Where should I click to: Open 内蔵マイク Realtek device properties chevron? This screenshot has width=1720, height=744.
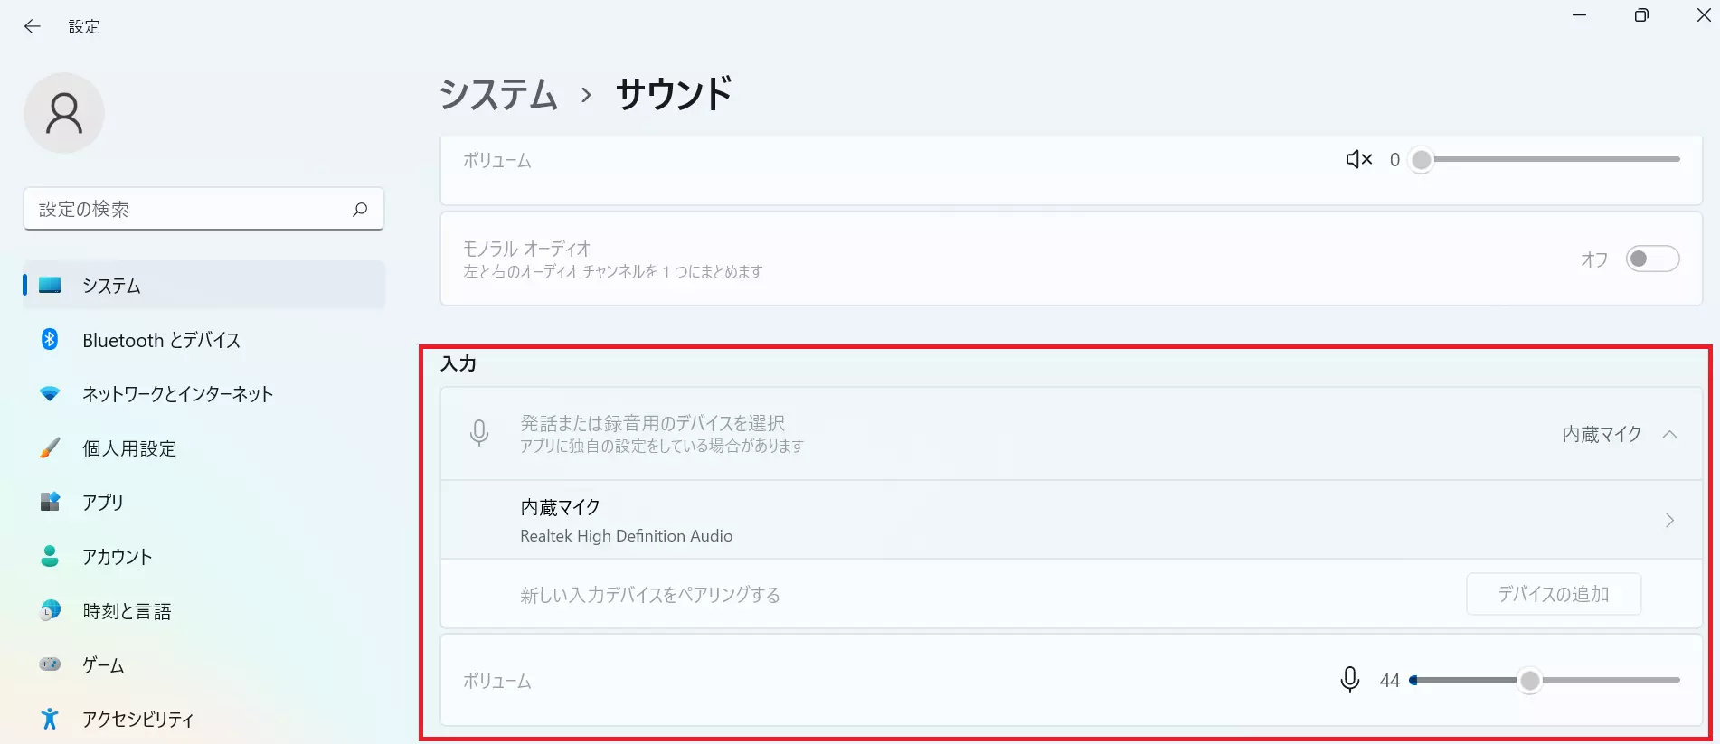pyautogui.click(x=1669, y=521)
